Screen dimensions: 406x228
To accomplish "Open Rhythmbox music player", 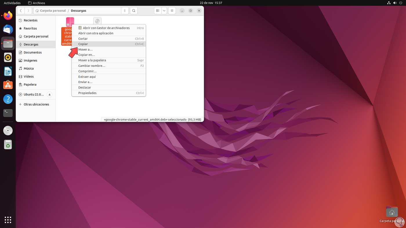I will coord(8,57).
